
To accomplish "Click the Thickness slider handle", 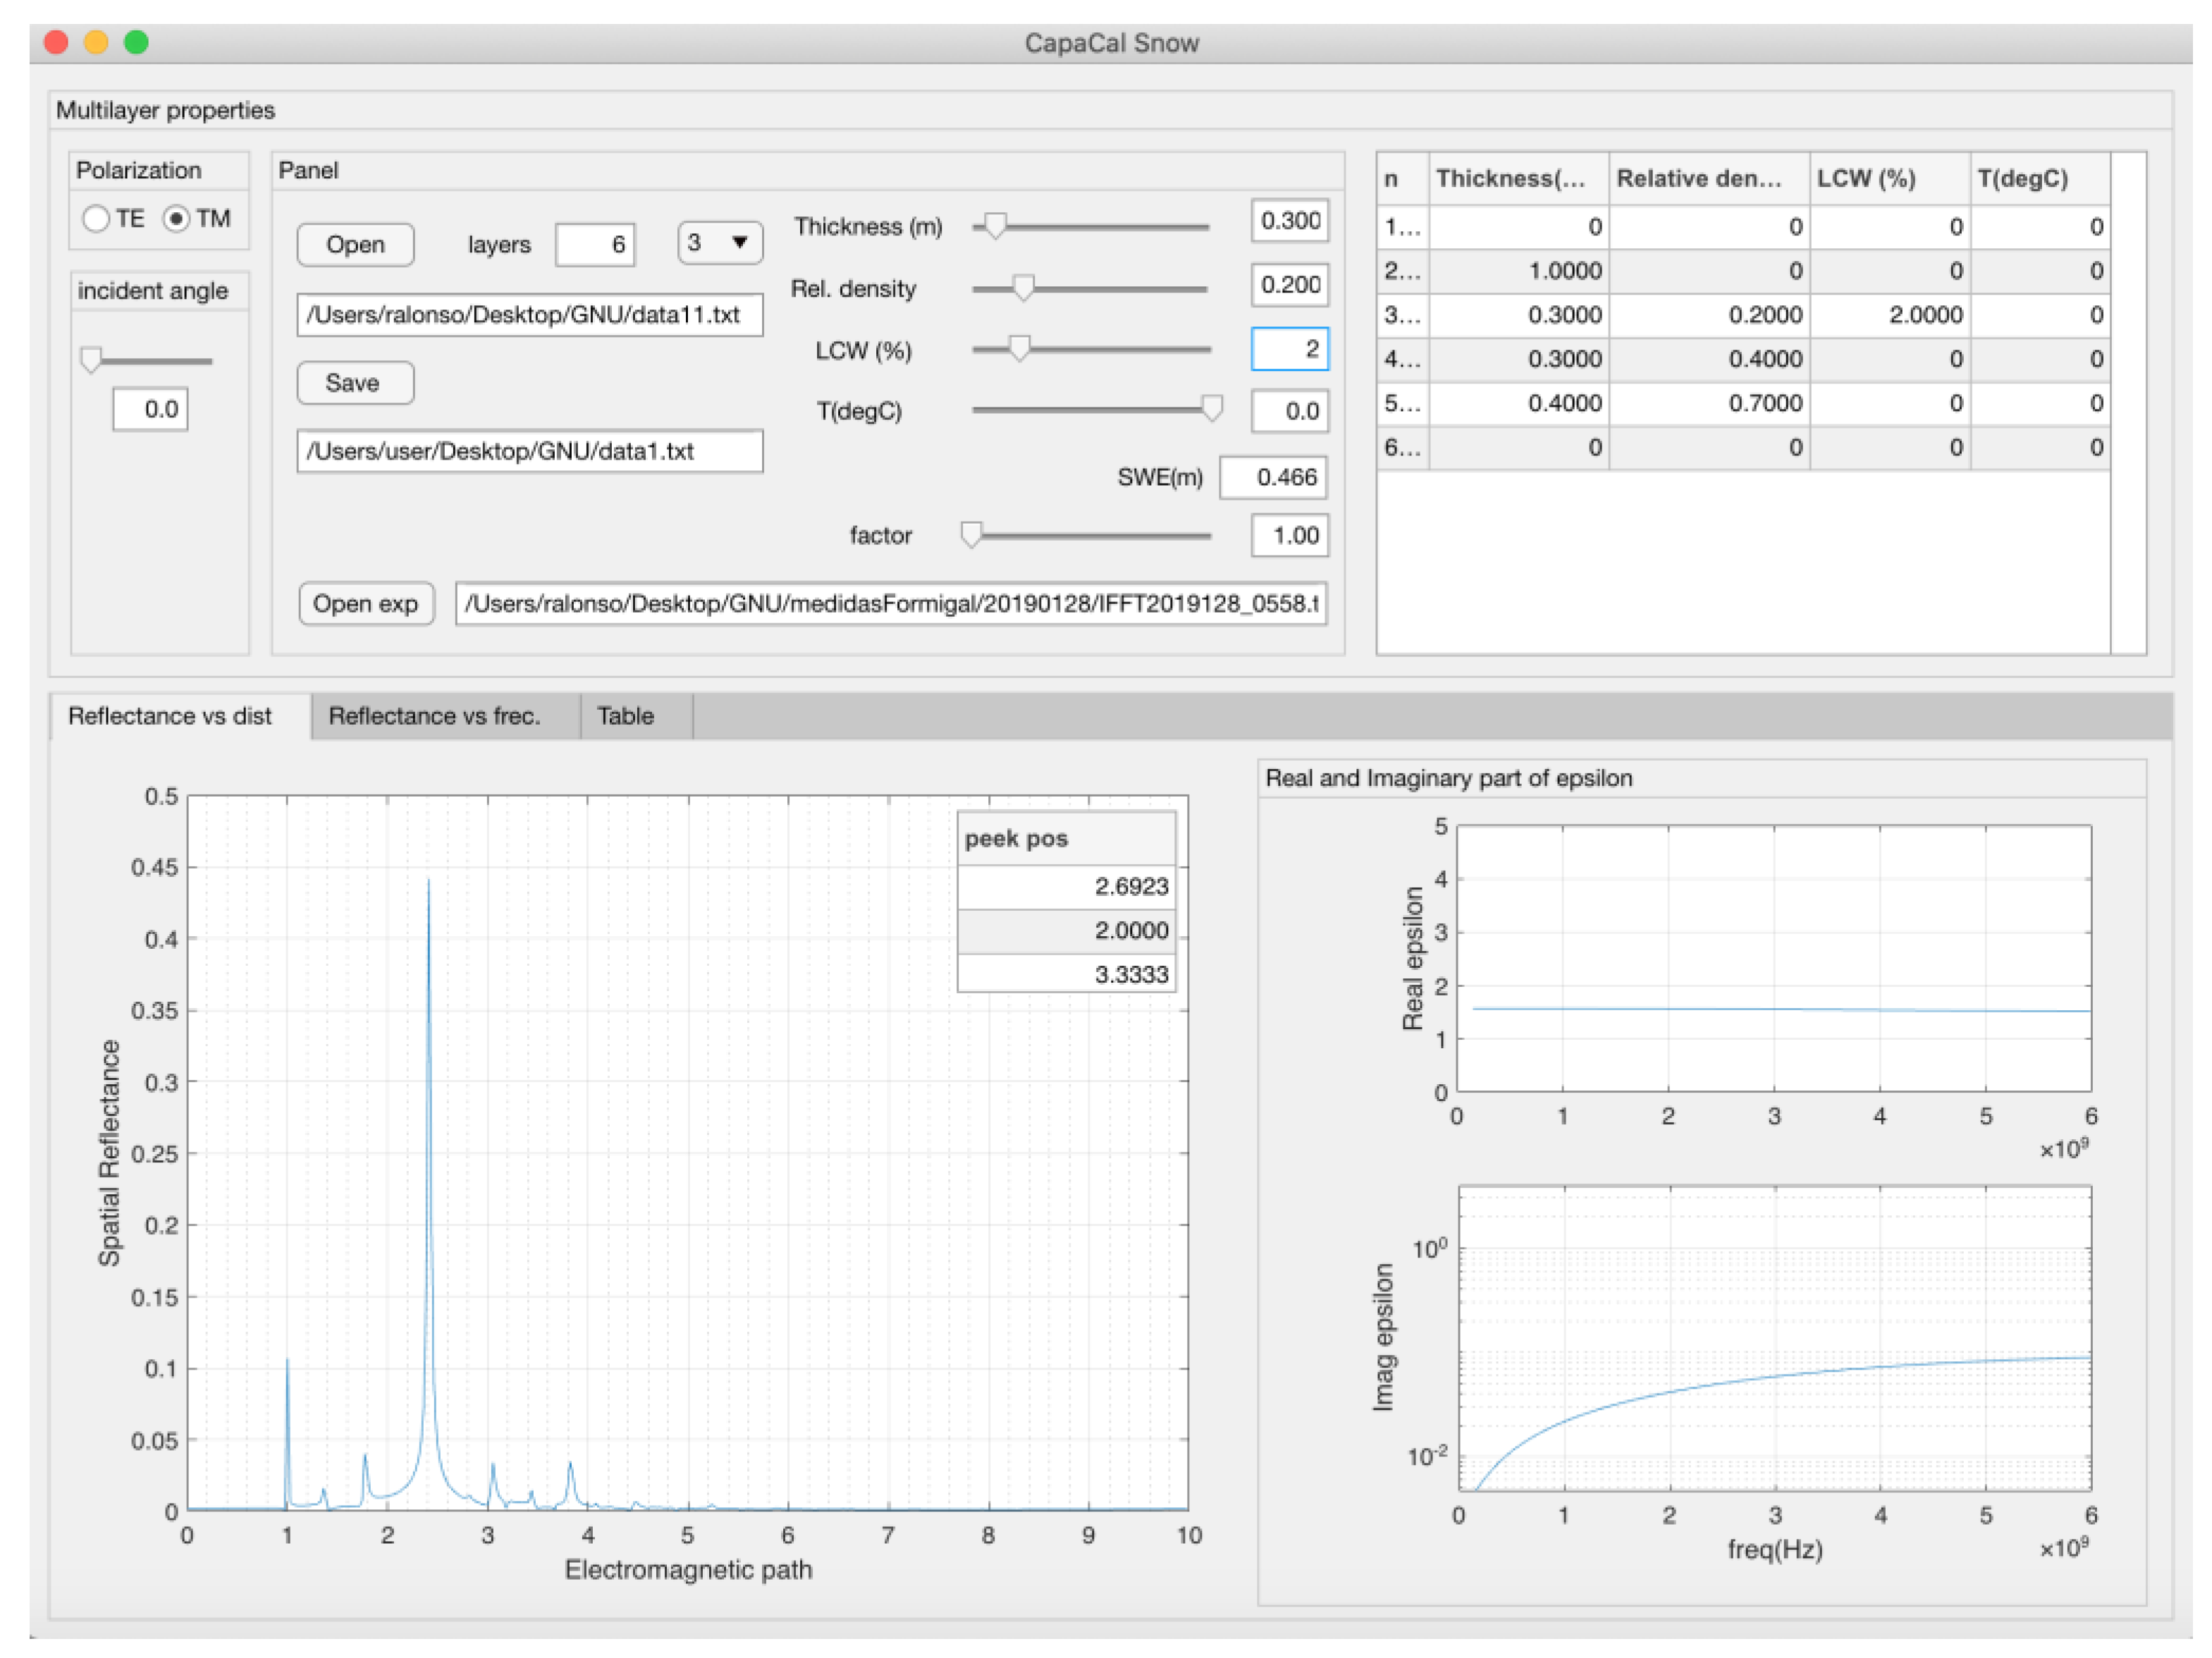I will 995,226.
